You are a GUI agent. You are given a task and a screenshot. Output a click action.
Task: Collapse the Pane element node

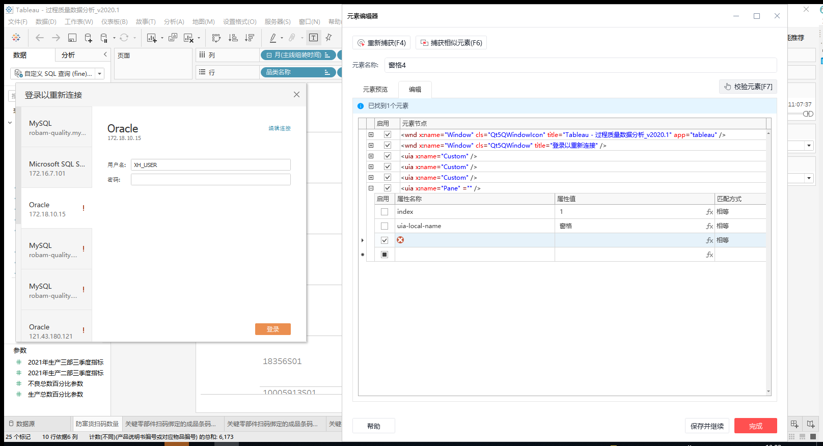pyautogui.click(x=371, y=188)
